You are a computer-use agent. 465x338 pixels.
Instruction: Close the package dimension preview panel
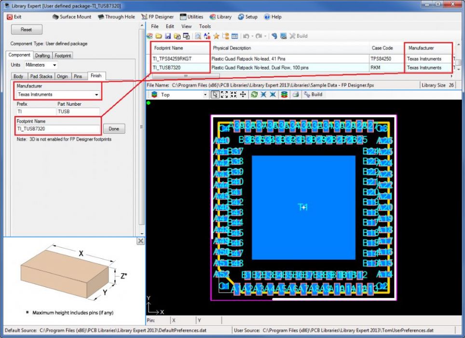[x=140, y=240]
